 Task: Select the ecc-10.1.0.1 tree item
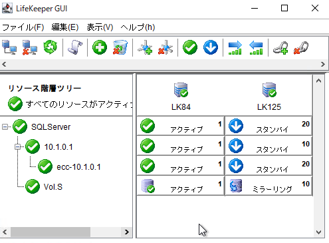[x=78, y=167]
